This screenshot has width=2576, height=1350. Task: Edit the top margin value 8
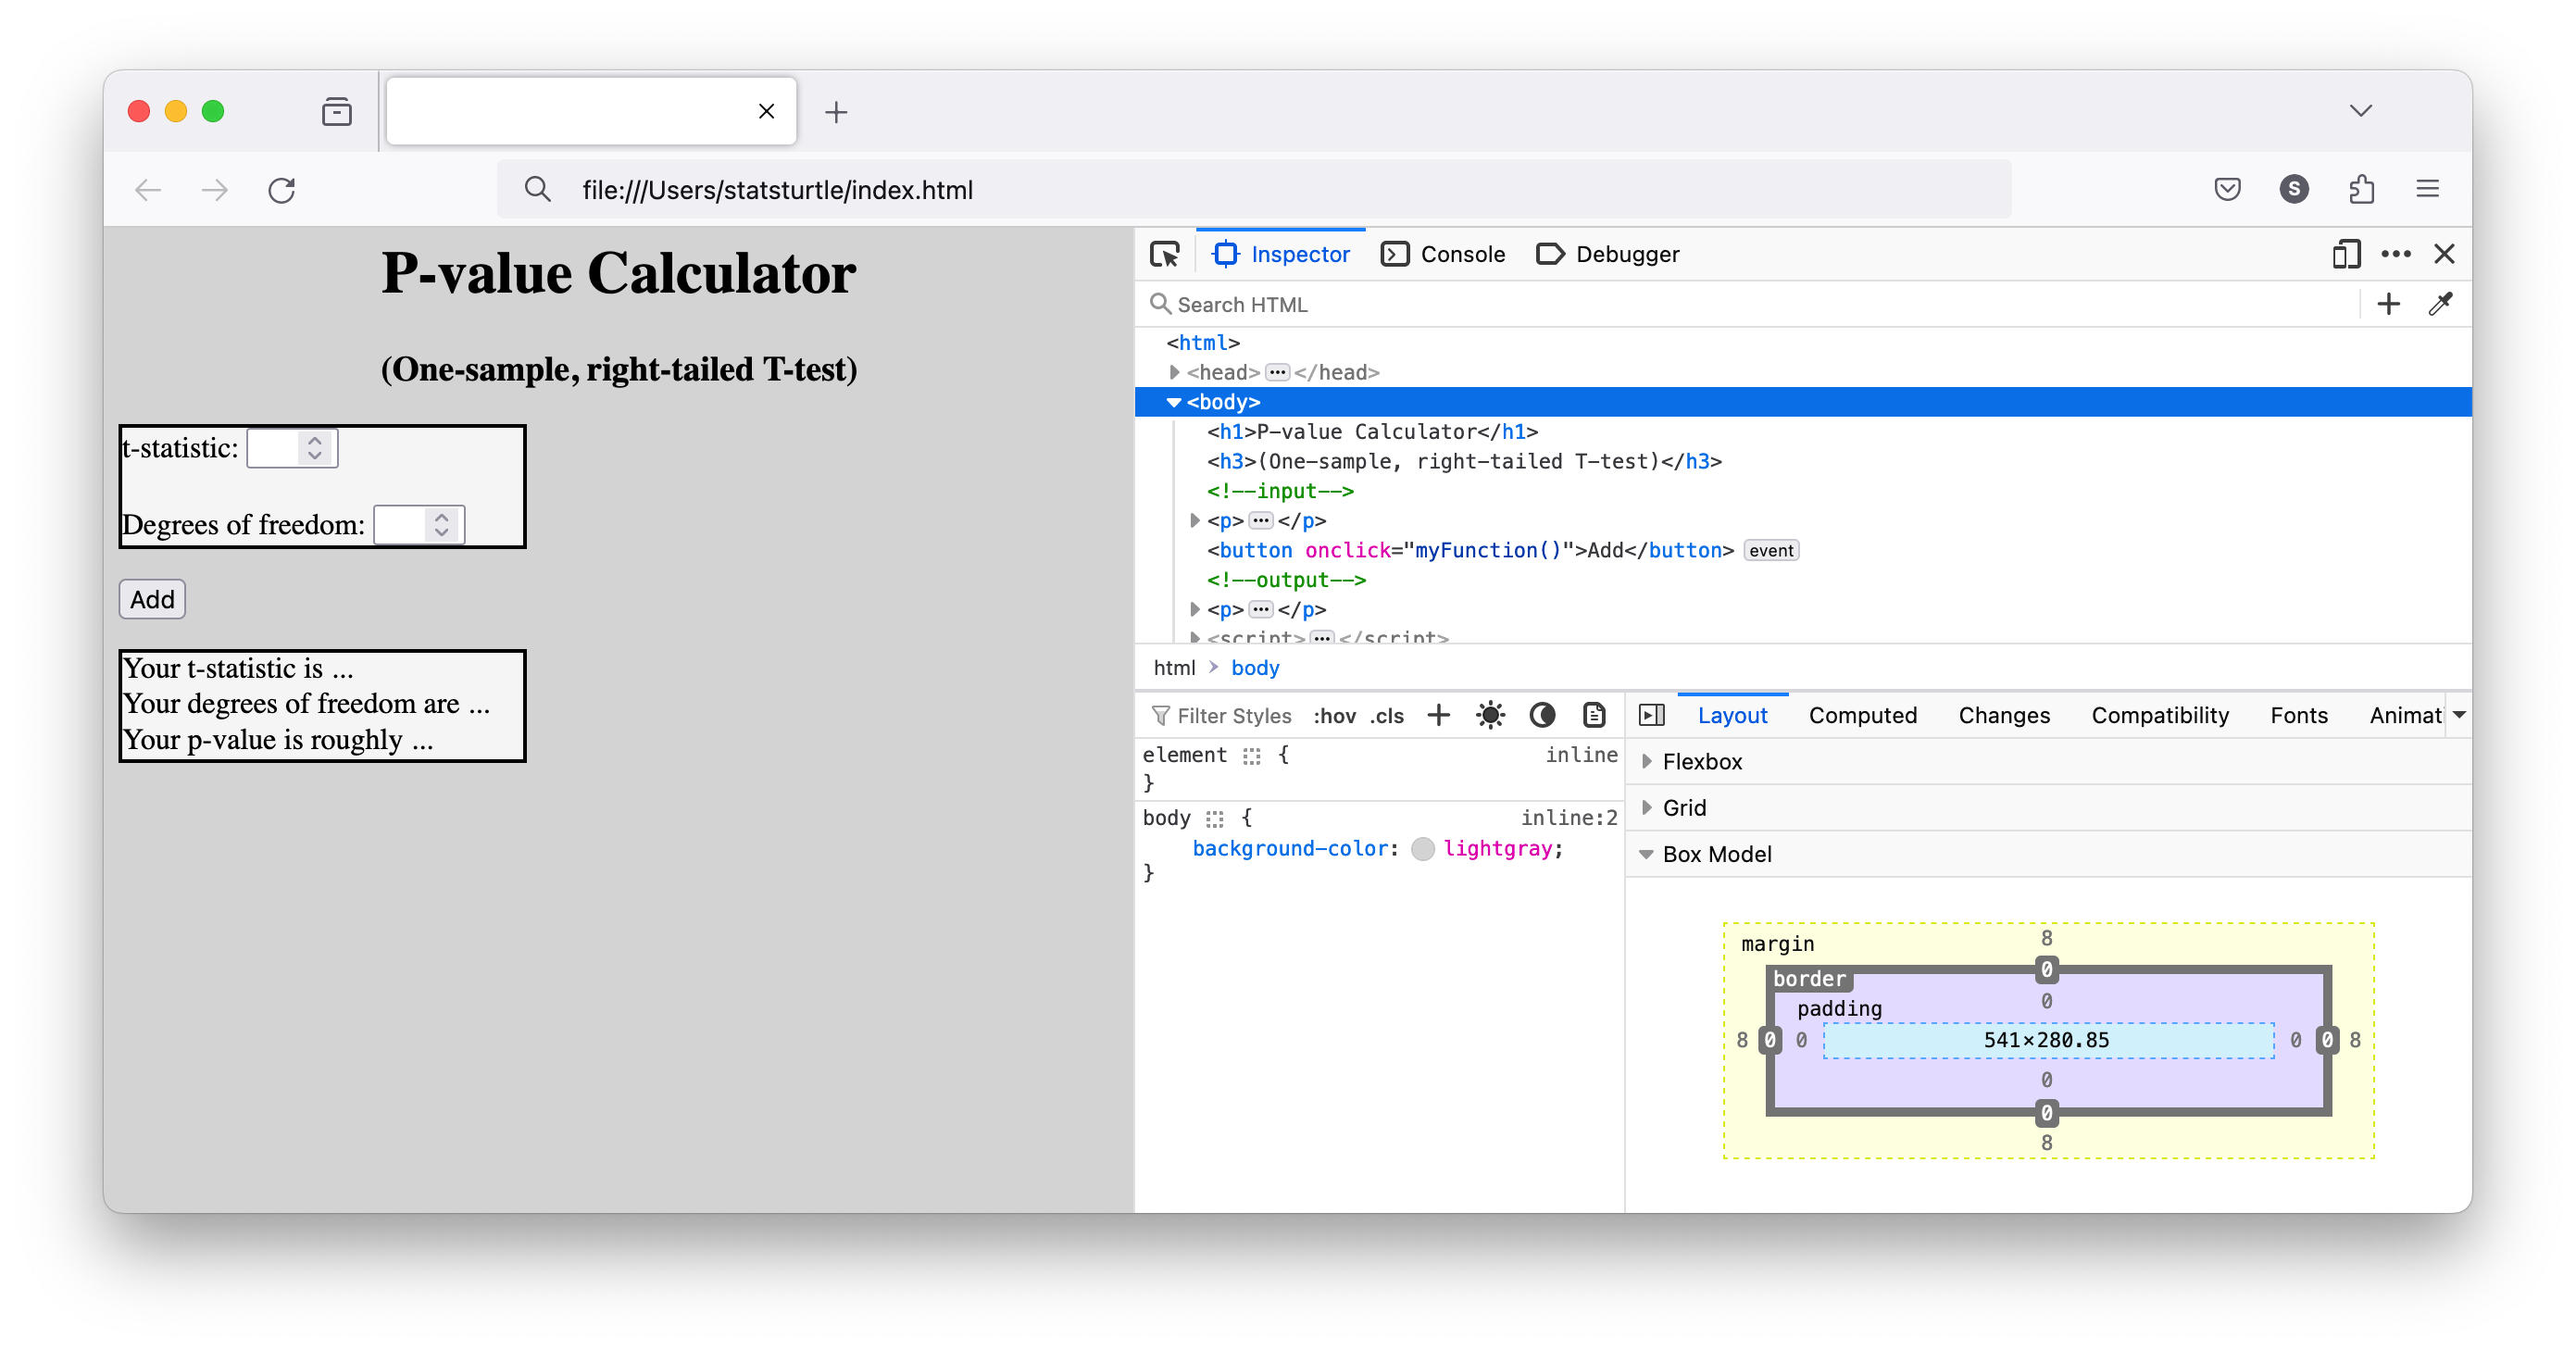coord(2046,937)
